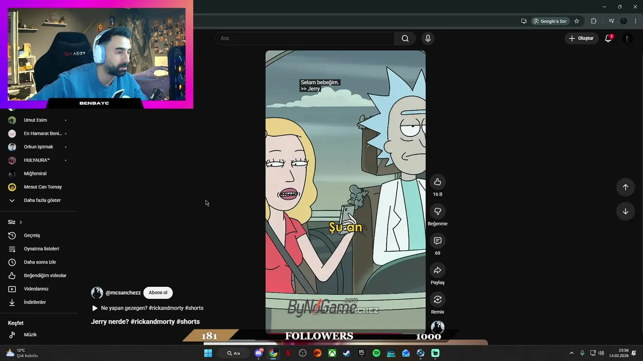The height and width of the screenshot is (361, 643).
Task: Open Spotify from the taskbar
Action: [376, 353]
